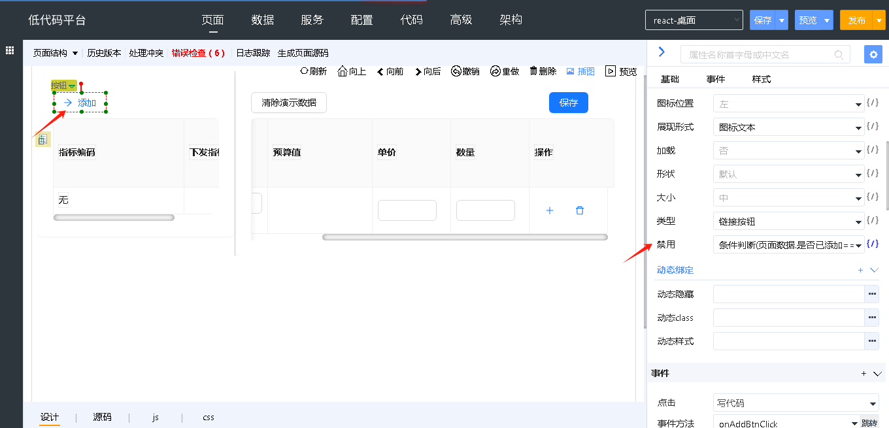Expand the 页面结构 dropdown

56,53
